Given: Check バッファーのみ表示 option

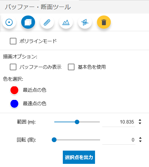Looking at the screenshot, I should 13,67.
